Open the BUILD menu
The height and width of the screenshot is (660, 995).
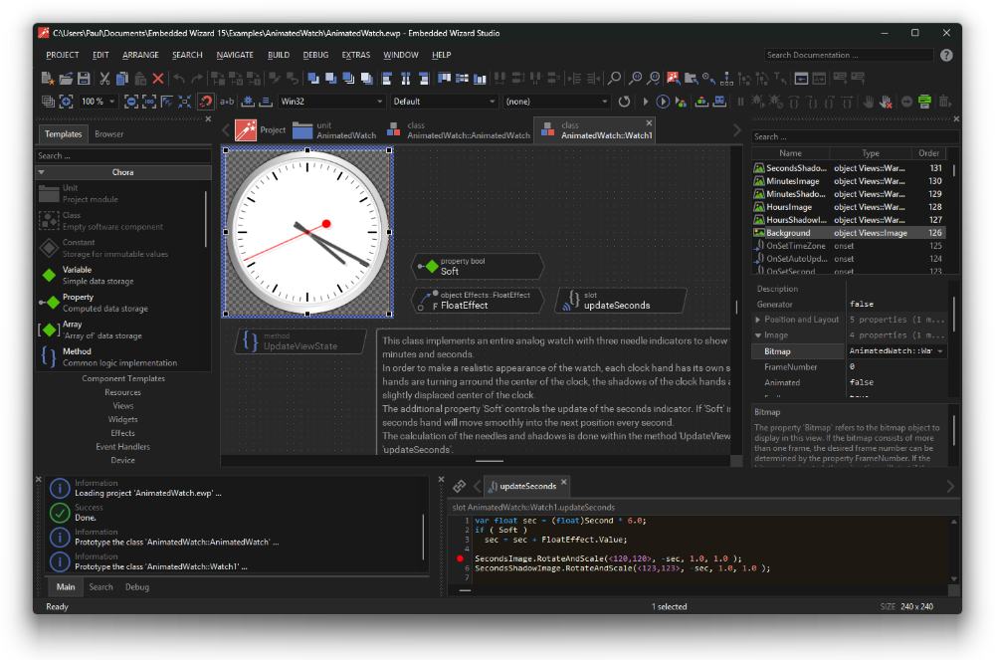tap(279, 55)
